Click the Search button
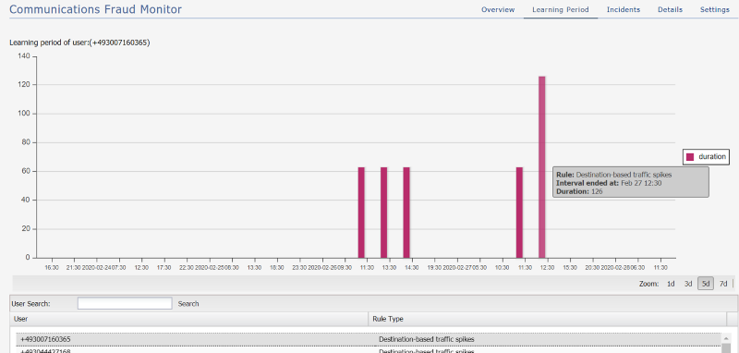The image size is (739, 353). coord(188,304)
